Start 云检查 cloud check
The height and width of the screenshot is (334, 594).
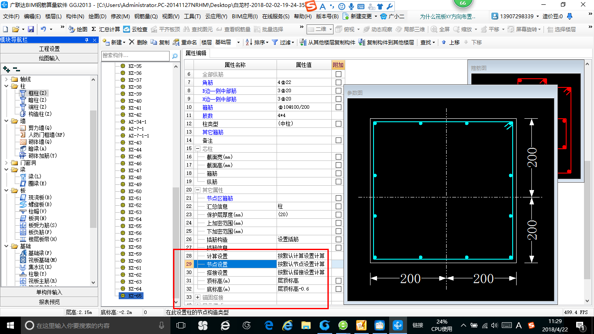(135, 29)
